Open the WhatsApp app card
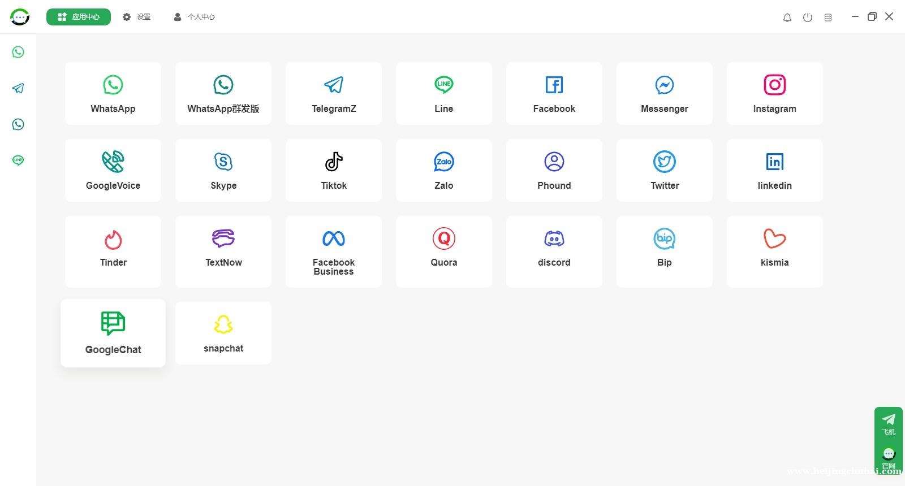The width and height of the screenshot is (905, 486). 113,93
